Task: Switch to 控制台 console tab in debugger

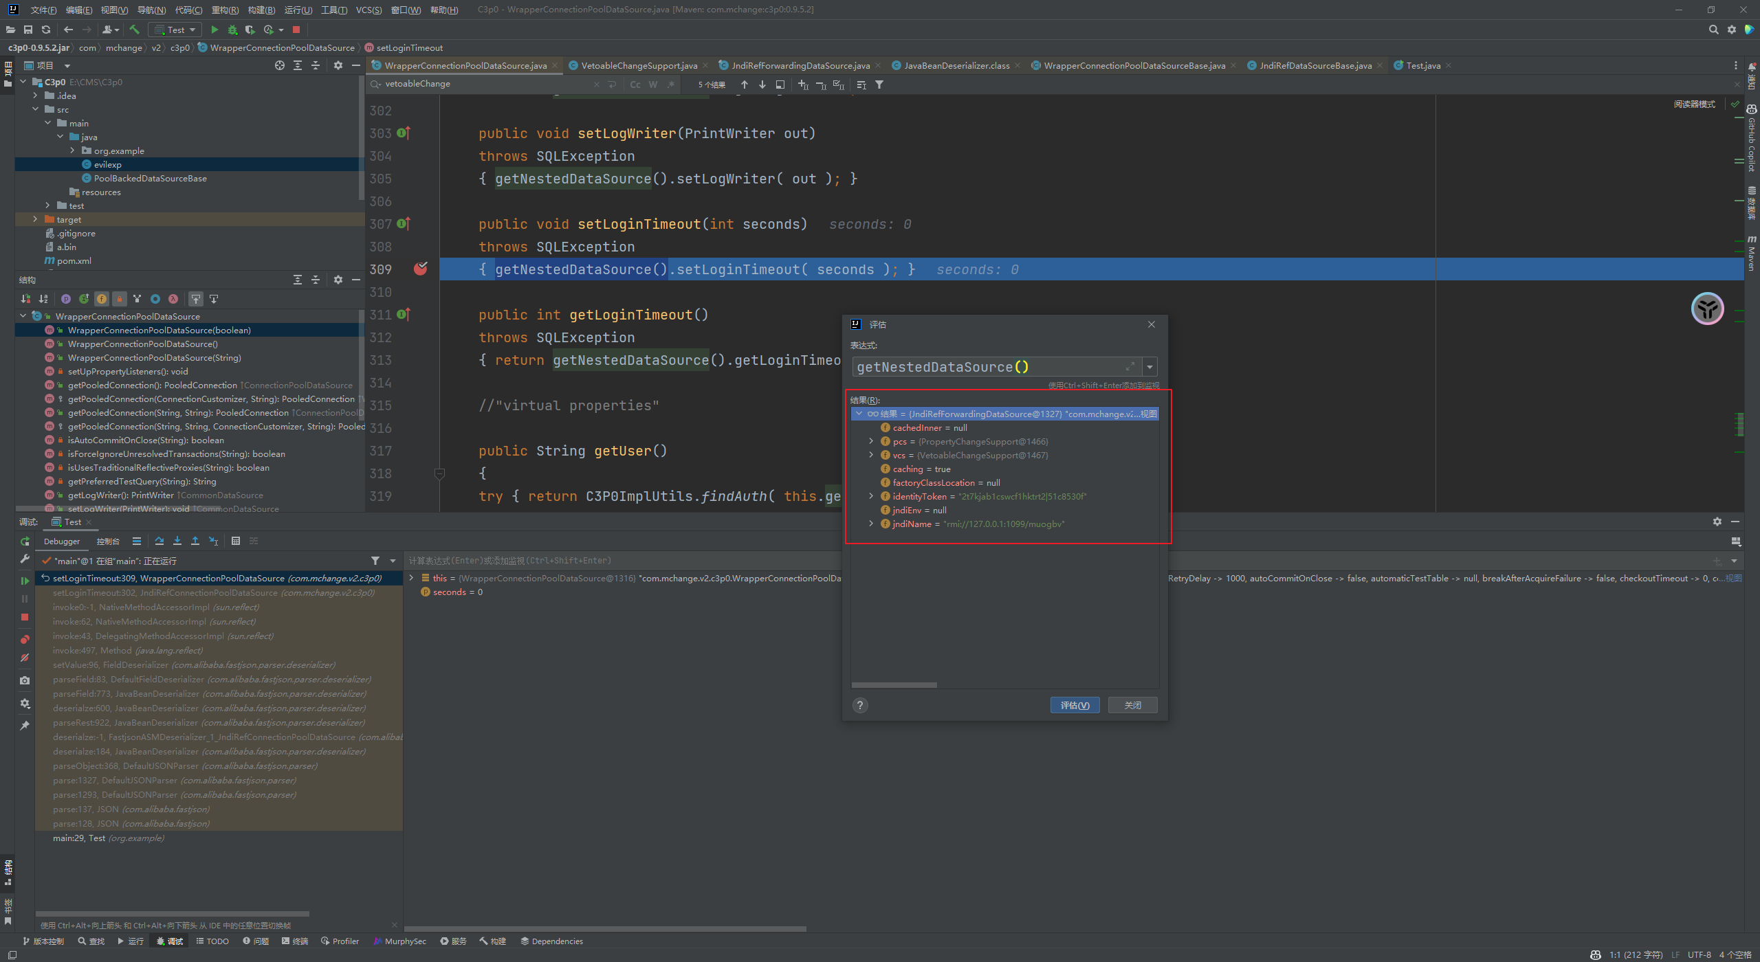Action: click(x=108, y=541)
